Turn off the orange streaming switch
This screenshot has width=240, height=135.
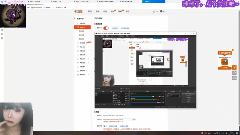pos(106,28)
